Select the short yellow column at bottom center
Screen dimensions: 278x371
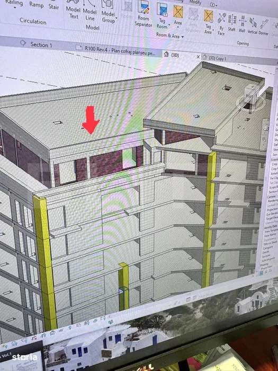[x=124, y=286]
